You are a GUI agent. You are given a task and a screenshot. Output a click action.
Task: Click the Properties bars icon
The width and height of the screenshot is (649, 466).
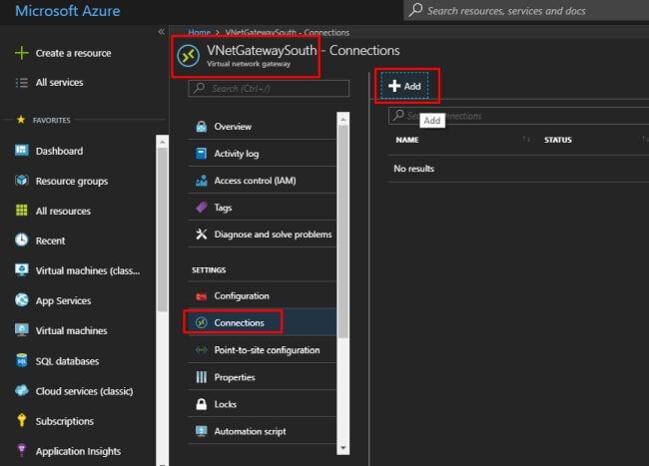(201, 377)
